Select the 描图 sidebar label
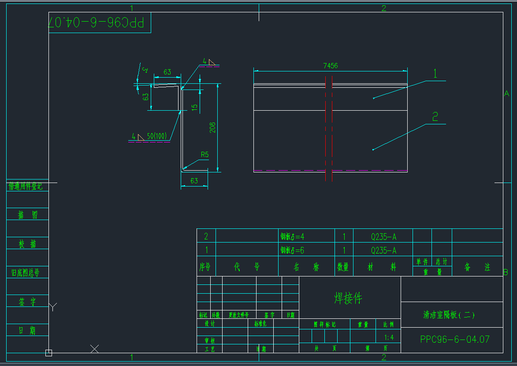This screenshot has height=366, width=517. (28, 215)
